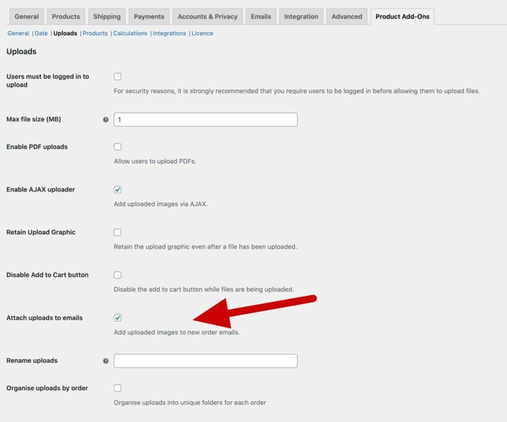
Task: Enable Disable Add to Cart button option
Action: tap(117, 275)
